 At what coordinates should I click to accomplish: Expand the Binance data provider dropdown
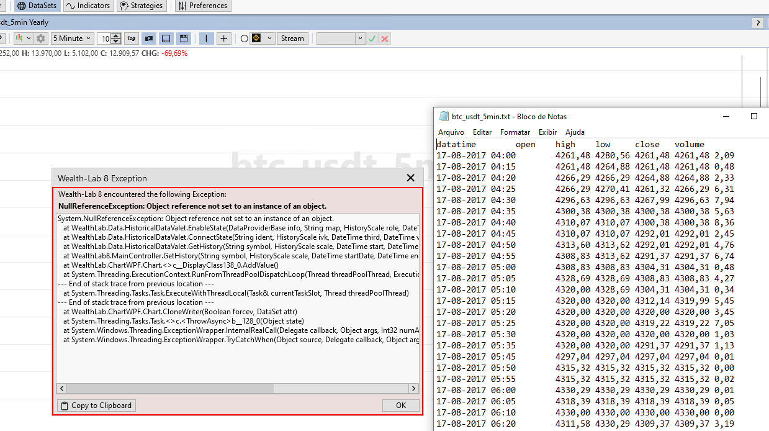click(x=270, y=39)
